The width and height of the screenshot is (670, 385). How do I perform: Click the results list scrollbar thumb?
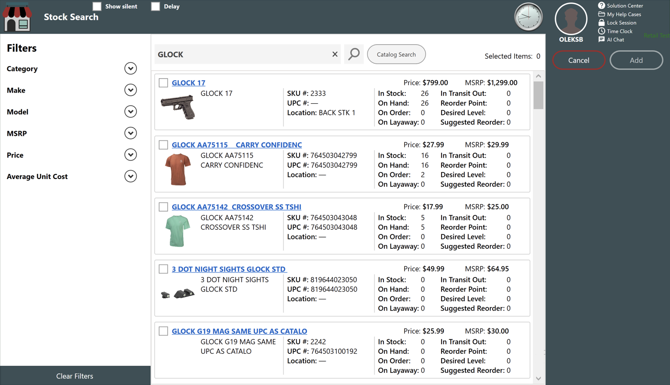[x=538, y=95]
